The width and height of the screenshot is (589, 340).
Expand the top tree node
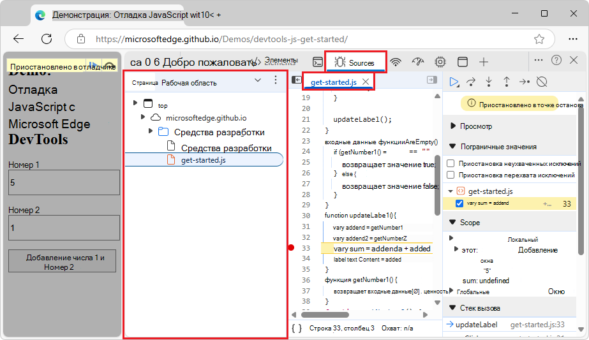[x=135, y=103]
